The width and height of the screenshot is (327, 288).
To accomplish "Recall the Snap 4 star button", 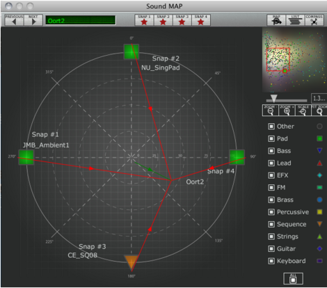I will [201, 20].
